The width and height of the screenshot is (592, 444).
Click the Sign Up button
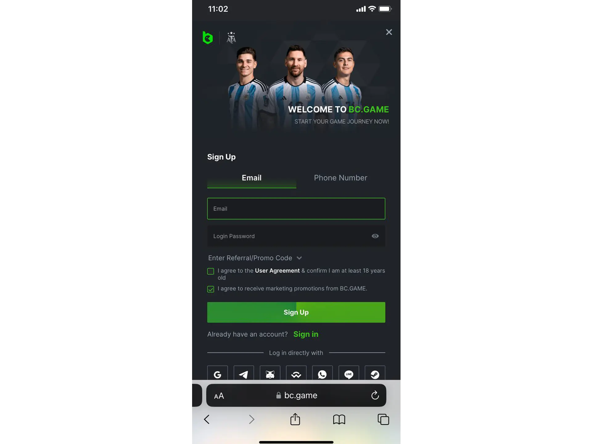click(296, 312)
